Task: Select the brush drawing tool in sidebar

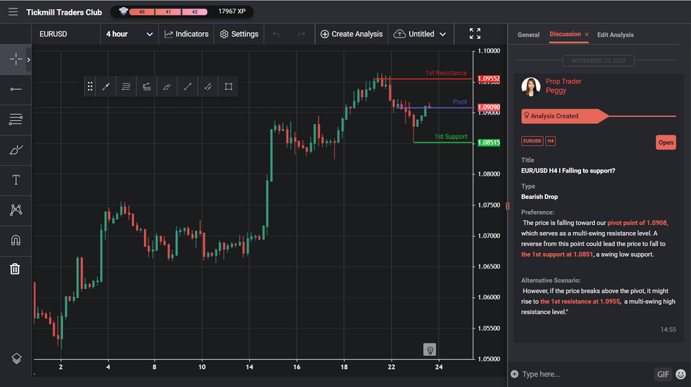Action: [x=15, y=150]
